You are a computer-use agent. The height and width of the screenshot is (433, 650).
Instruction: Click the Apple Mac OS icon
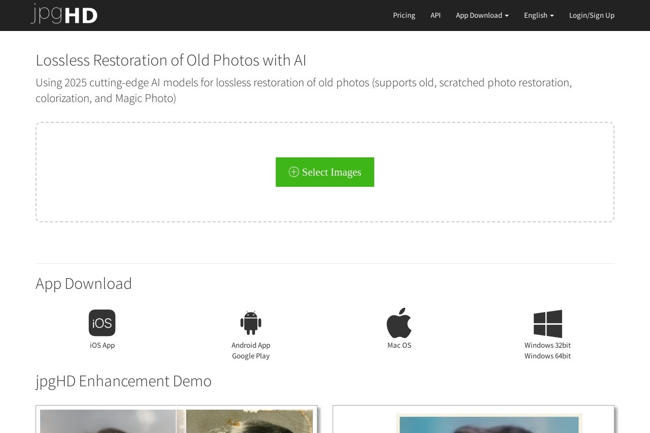pos(399,323)
